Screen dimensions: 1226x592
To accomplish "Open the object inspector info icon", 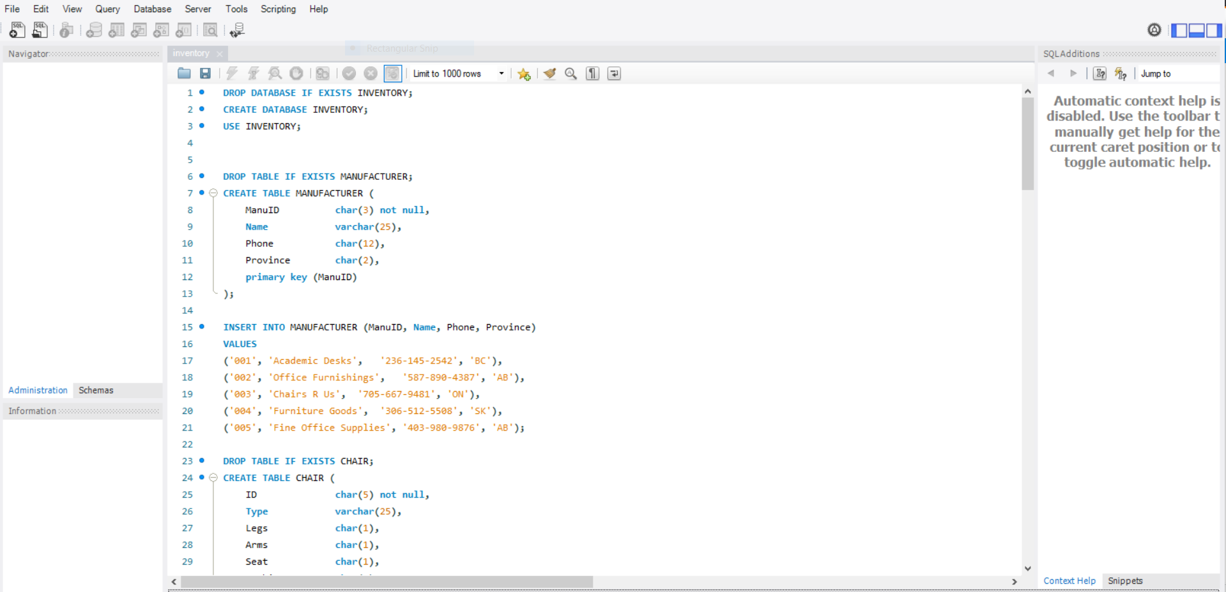I will click(x=66, y=30).
